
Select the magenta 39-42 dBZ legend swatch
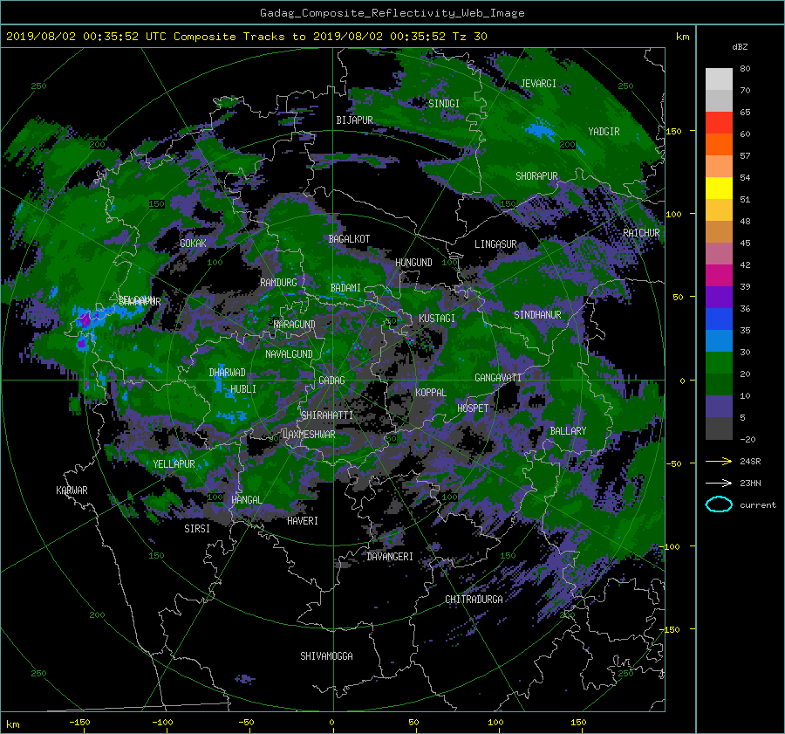coord(719,275)
